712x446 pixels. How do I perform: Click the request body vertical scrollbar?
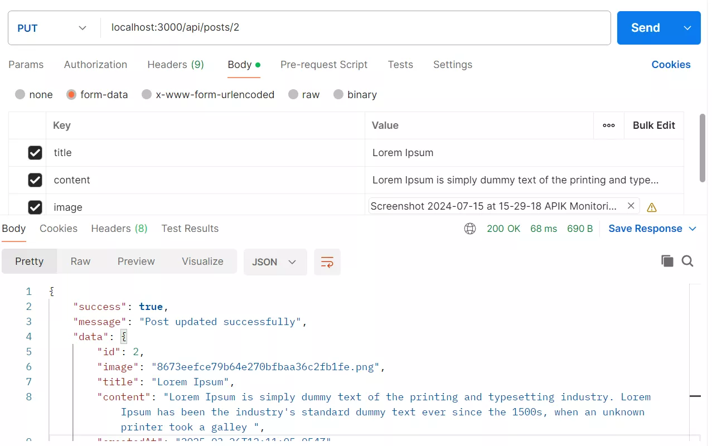point(703,148)
